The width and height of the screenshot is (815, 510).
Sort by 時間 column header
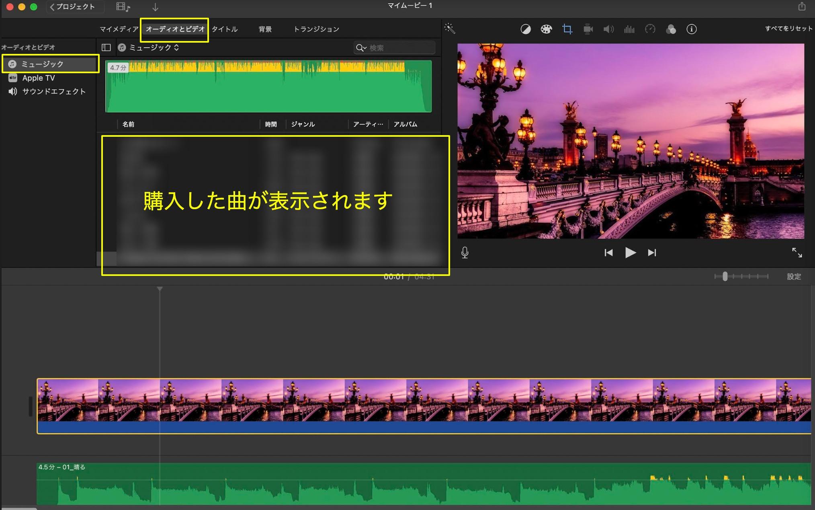[x=271, y=124]
